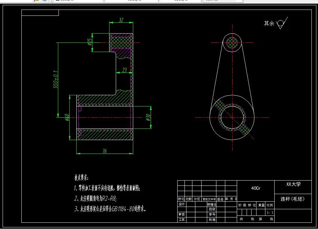
Task: Click the 处数 title block cell
Action: 189,199
